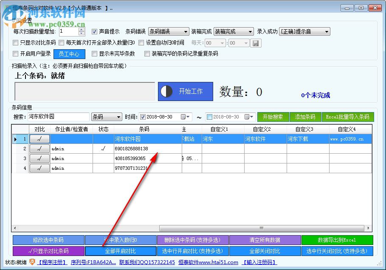Viewport: 386px width, 270px height.
Task: Check the 显示未完毕条数 option
Action: click(x=94, y=54)
